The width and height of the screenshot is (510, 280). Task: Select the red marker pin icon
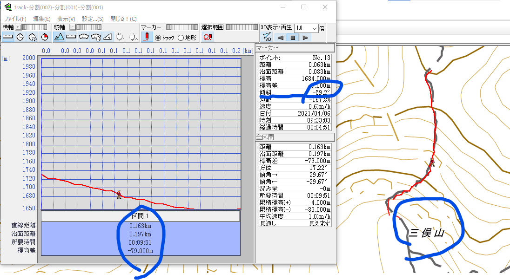click(147, 37)
